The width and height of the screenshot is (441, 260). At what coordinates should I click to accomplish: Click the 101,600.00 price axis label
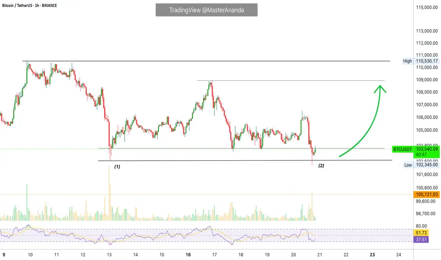click(x=427, y=174)
